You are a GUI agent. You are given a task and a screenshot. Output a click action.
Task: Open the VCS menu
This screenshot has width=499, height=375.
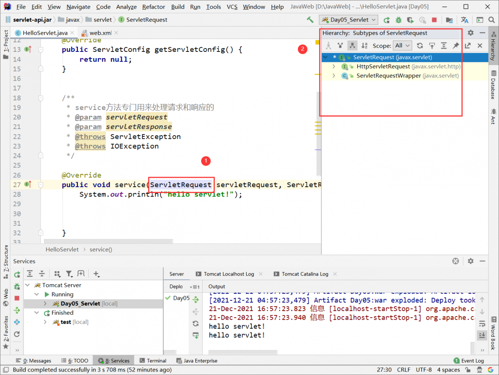pyautogui.click(x=232, y=7)
